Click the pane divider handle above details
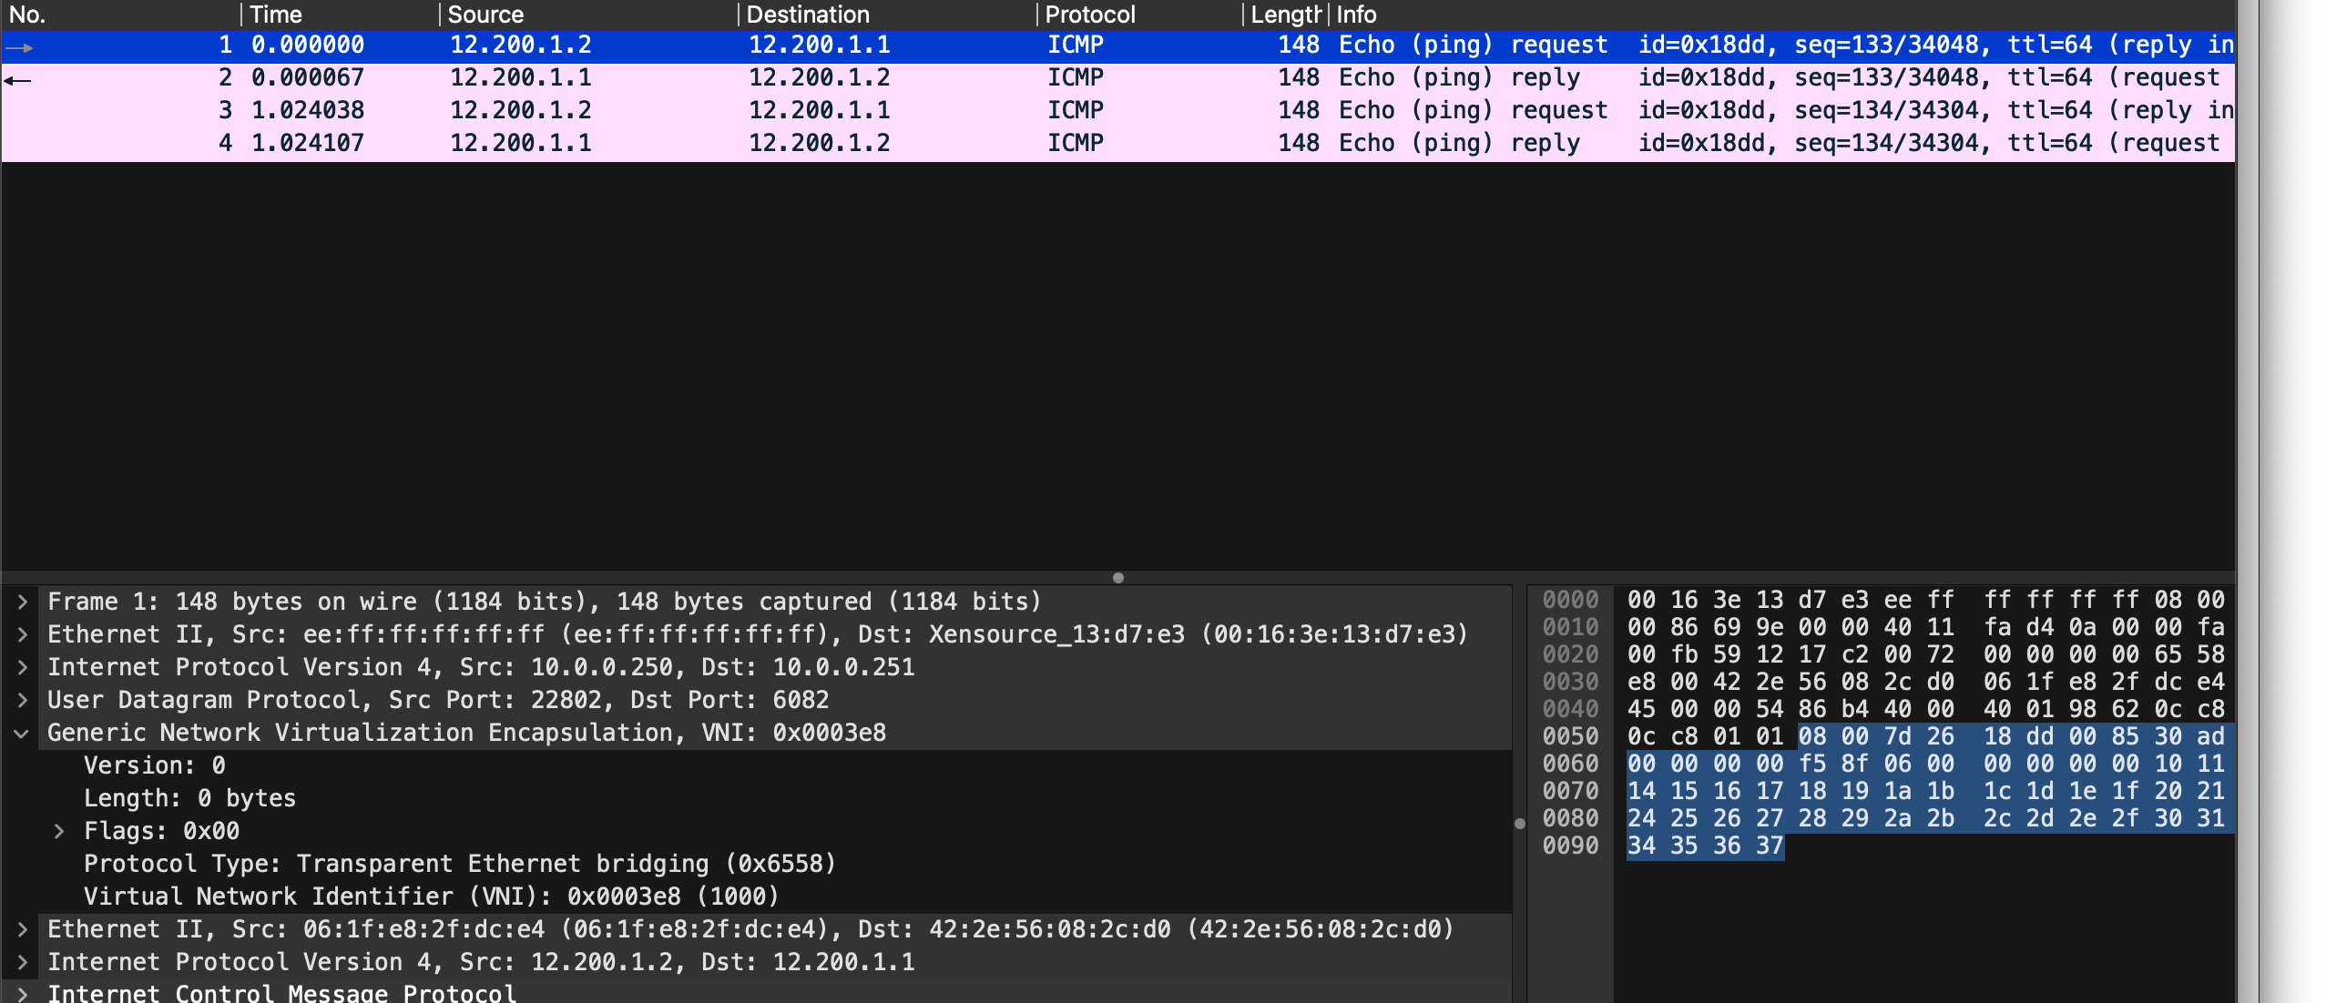Viewport: 2326px width, 1003px height. (1117, 578)
